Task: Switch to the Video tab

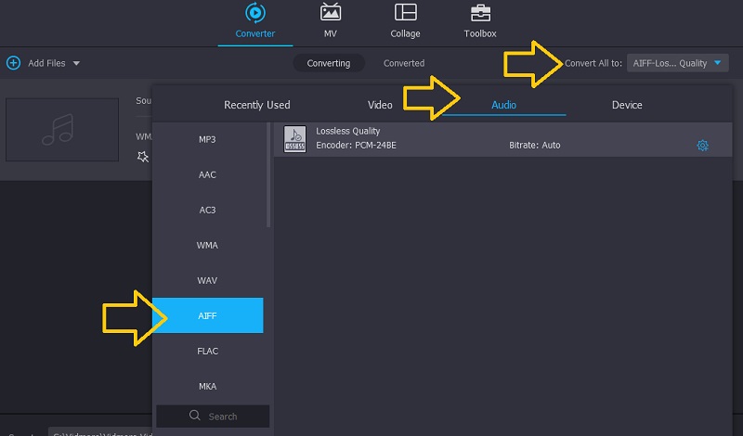Action: [x=380, y=105]
